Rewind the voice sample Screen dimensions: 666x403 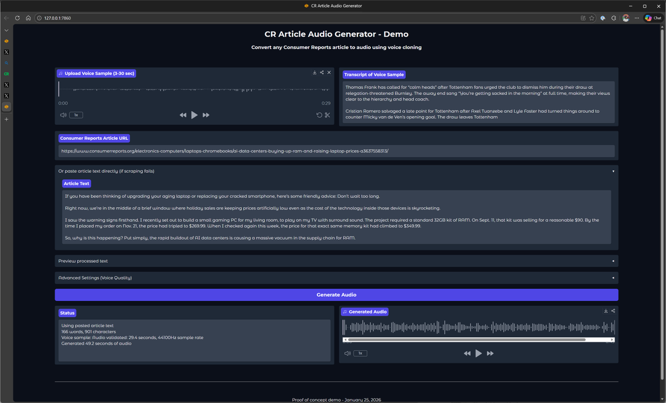coord(183,115)
